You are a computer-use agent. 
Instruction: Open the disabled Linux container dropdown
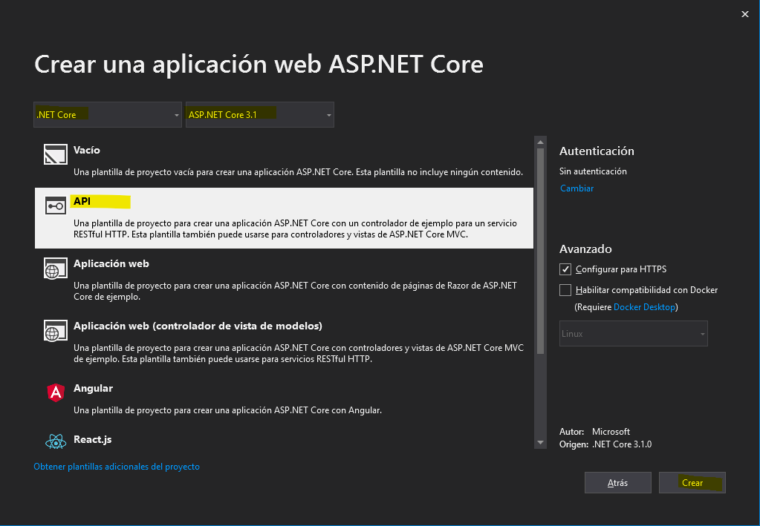tap(633, 333)
